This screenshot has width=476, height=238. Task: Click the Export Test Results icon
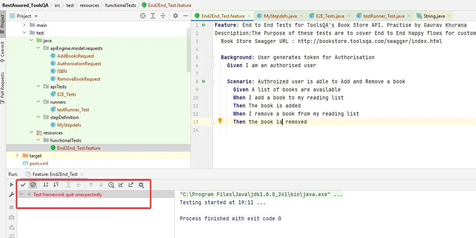(131, 185)
